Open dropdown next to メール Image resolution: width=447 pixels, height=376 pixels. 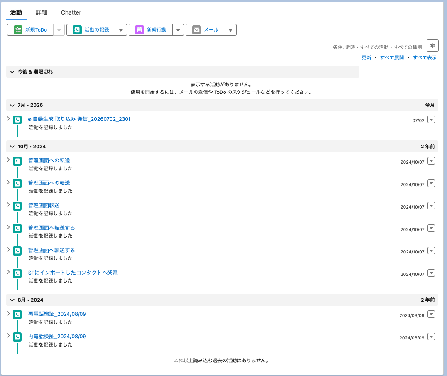(x=231, y=29)
